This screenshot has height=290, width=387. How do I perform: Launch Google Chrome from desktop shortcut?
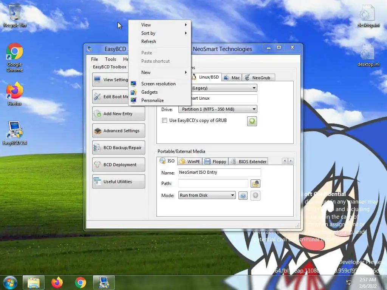click(x=15, y=57)
